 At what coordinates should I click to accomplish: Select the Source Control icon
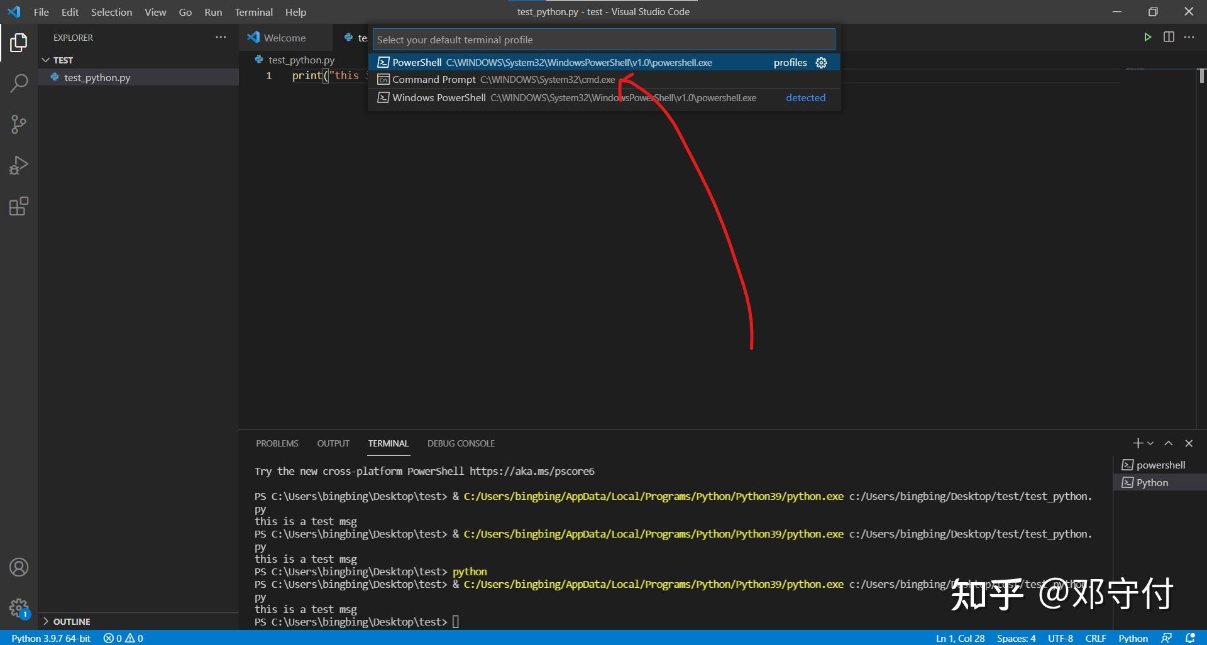(x=19, y=124)
